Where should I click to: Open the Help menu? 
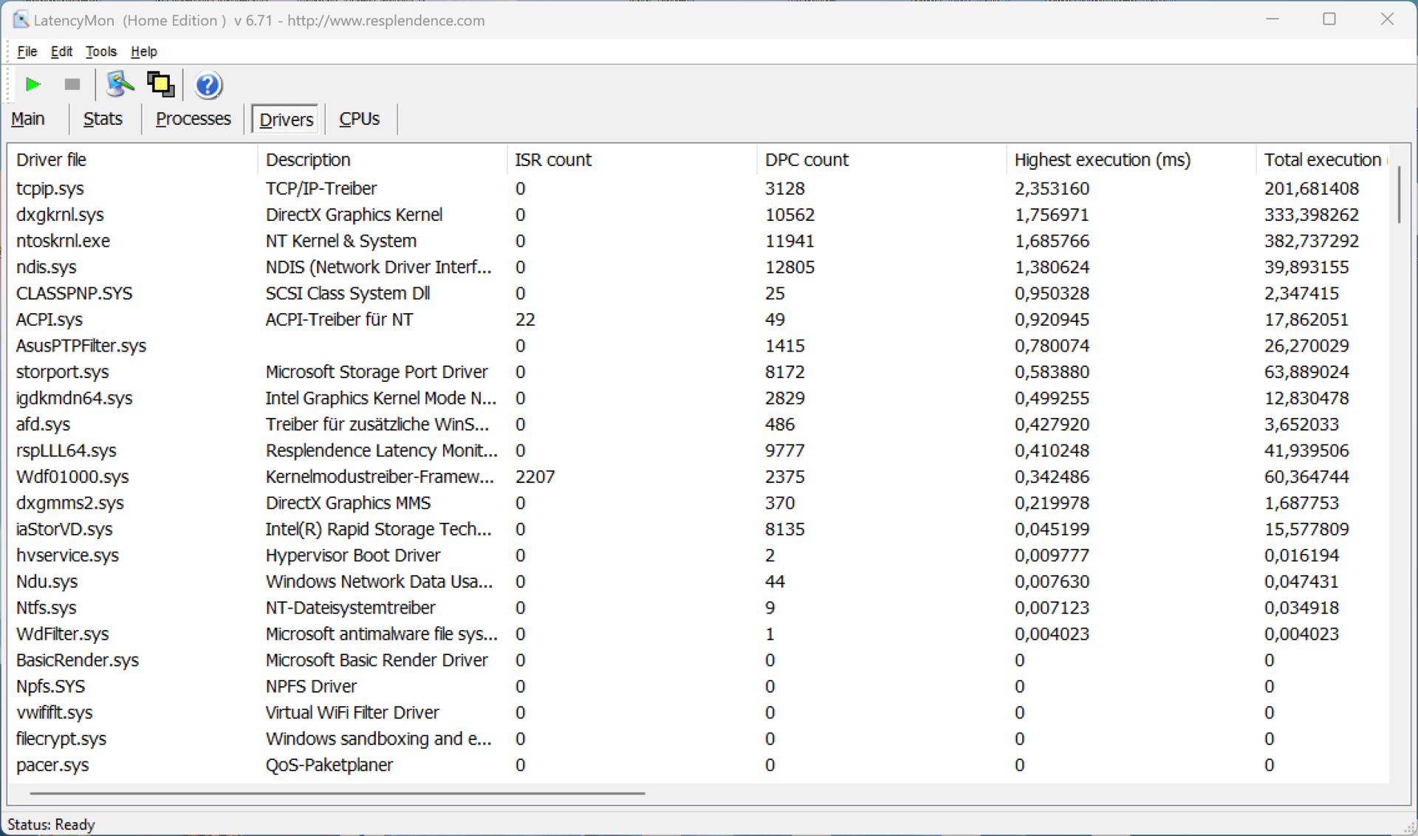[x=144, y=52]
